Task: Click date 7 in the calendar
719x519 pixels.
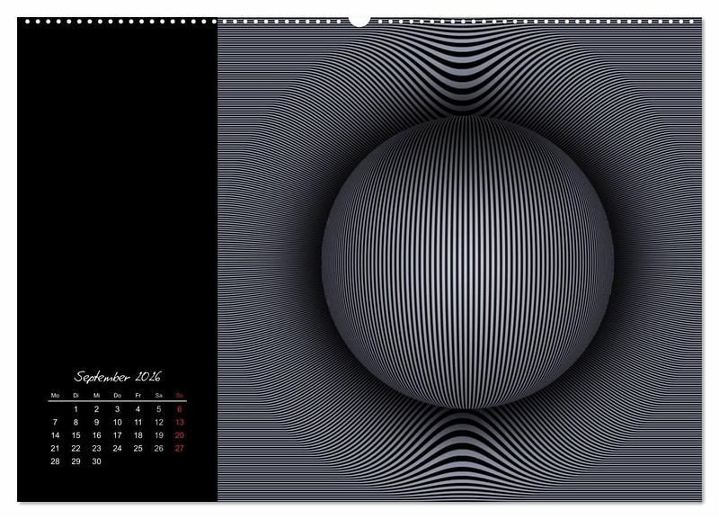Action: [55, 422]
